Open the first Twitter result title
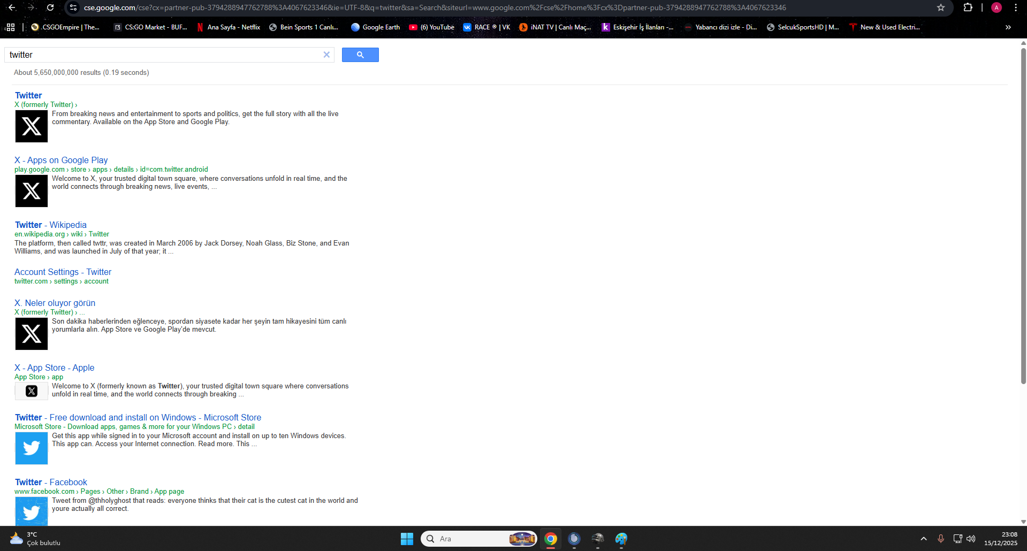The width and height of the screenshot is (1027, 551). pos(28,95)
